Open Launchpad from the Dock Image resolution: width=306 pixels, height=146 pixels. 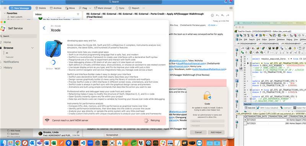pos(10,143)
